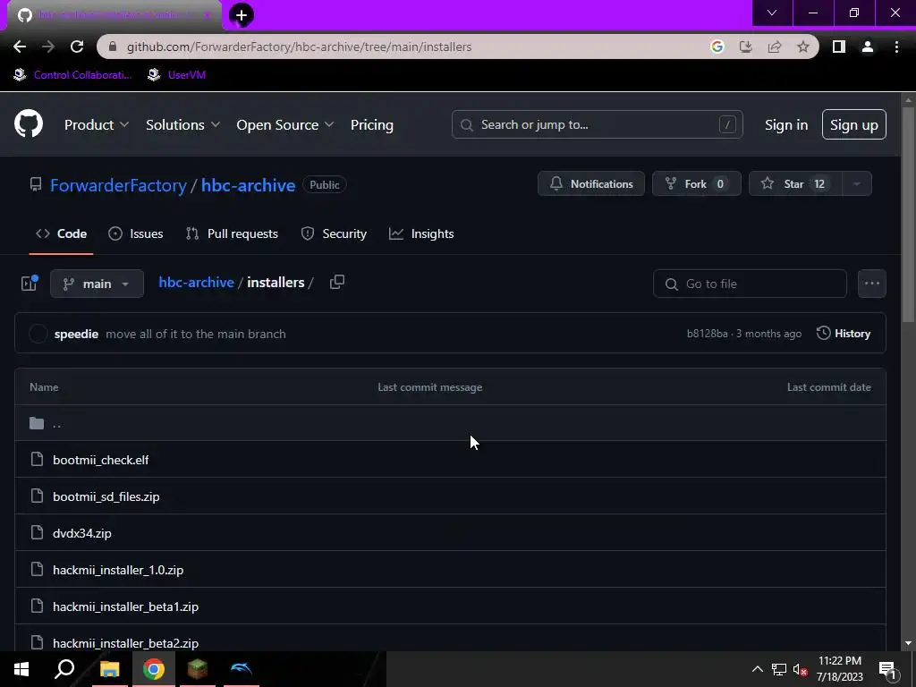
Task: View commit History
Action: pos(844,333)
